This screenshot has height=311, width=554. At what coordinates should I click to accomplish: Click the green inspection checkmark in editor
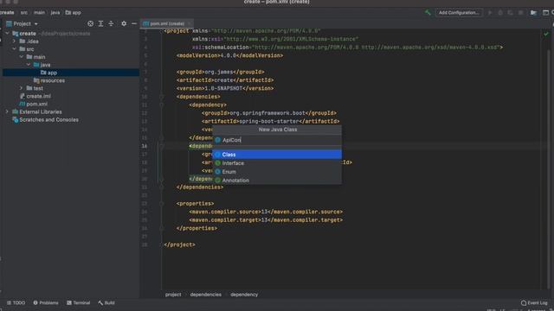[546, 34]
